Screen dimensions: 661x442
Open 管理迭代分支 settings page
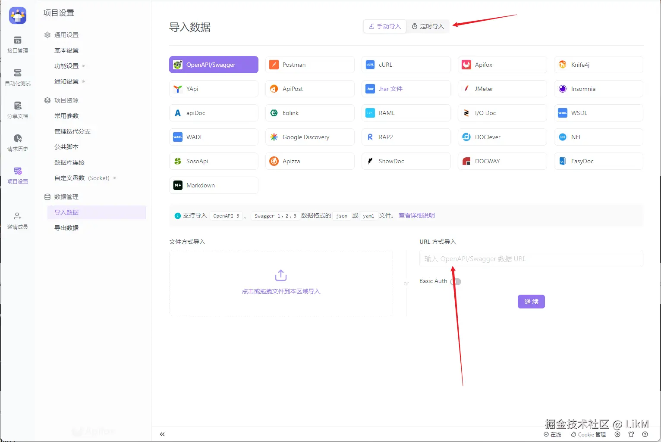click(72, 131)
